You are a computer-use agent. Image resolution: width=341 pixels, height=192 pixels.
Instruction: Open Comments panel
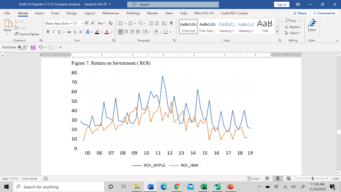pos(325,13)
